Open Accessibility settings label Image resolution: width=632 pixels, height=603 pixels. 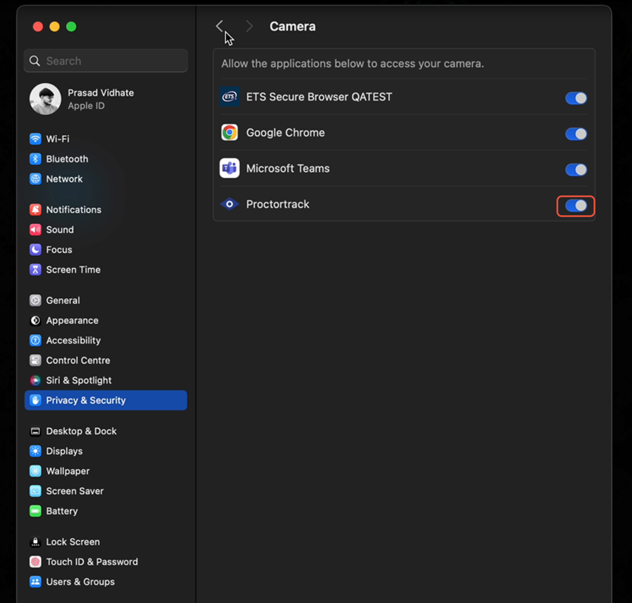click(x=73, y=341)
